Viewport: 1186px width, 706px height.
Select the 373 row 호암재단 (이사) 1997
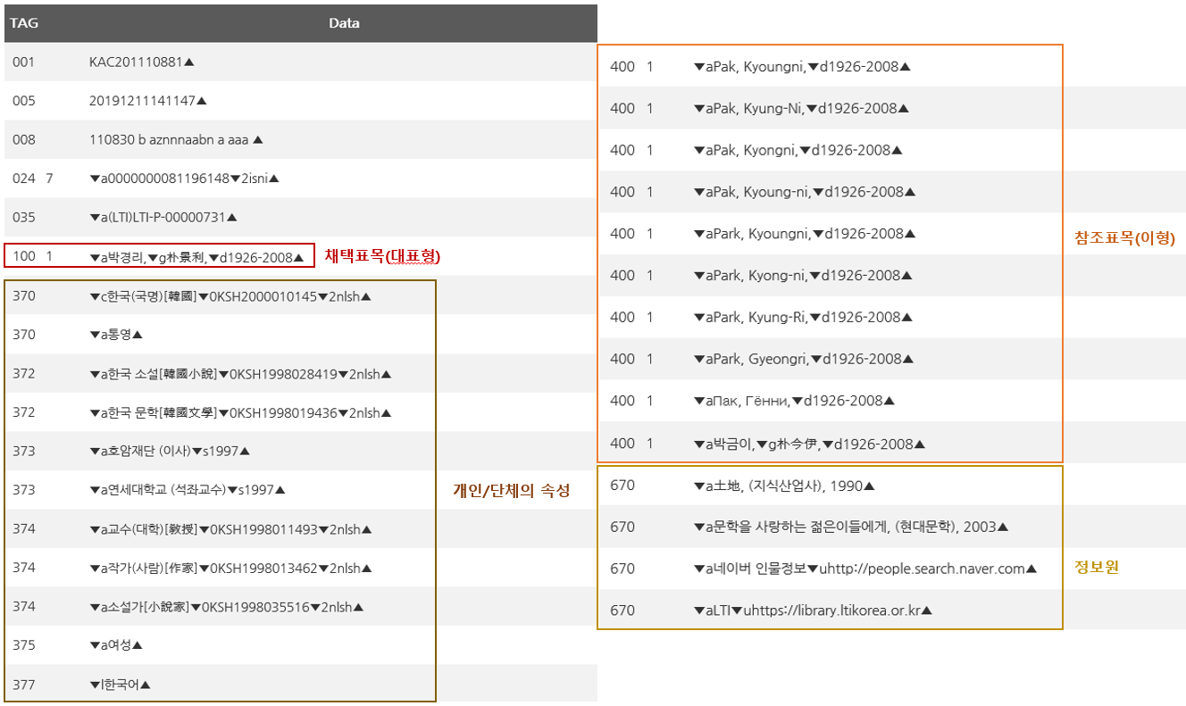[x=170, y=451]
